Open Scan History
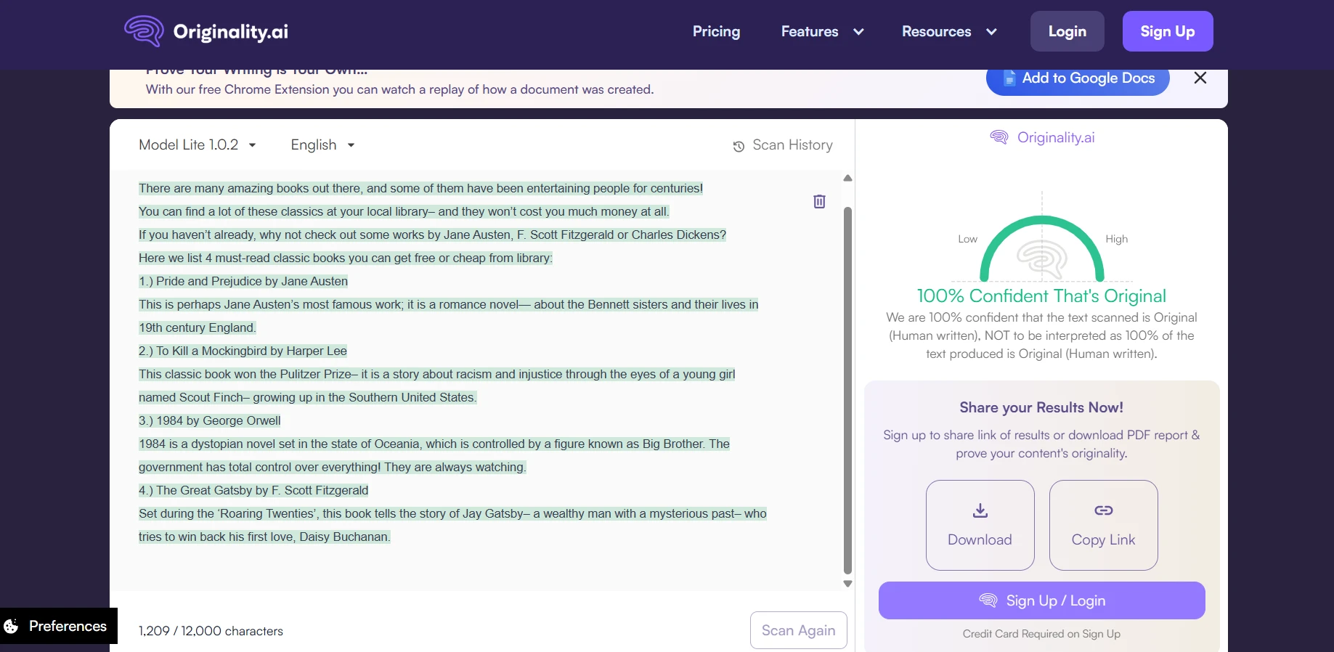Screen dimensions: 1334x652 (x=783, y=145)
